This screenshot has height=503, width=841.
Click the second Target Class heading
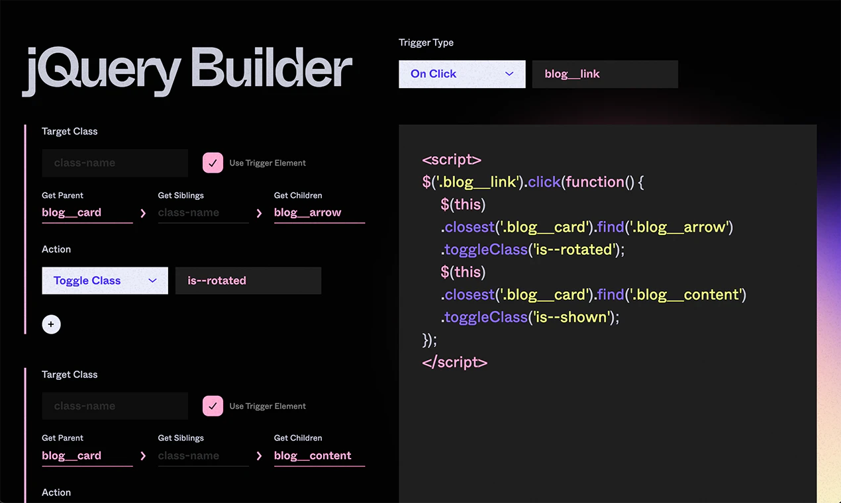(x=70, y=375)
